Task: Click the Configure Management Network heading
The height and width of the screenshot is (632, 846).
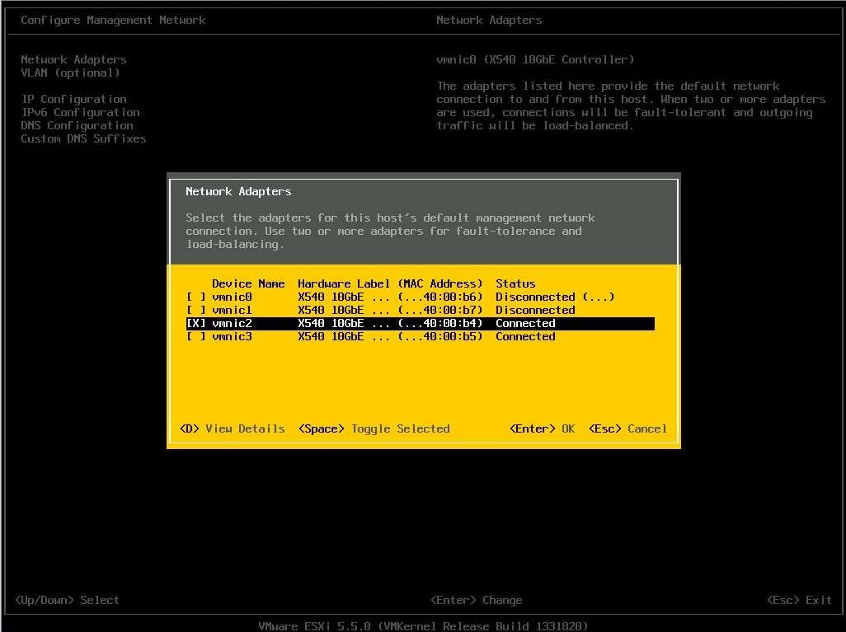Action: 113,20
